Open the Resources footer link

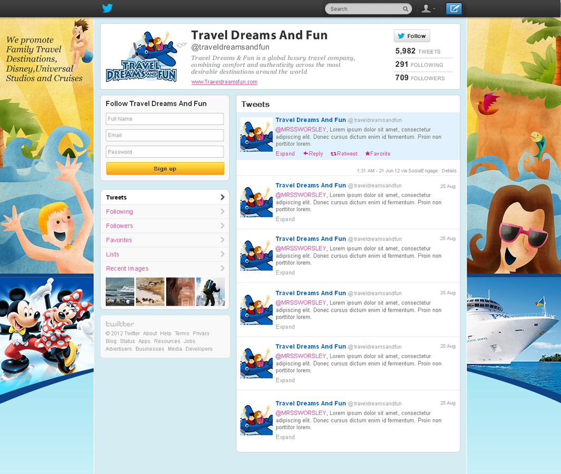pos(167,341)
